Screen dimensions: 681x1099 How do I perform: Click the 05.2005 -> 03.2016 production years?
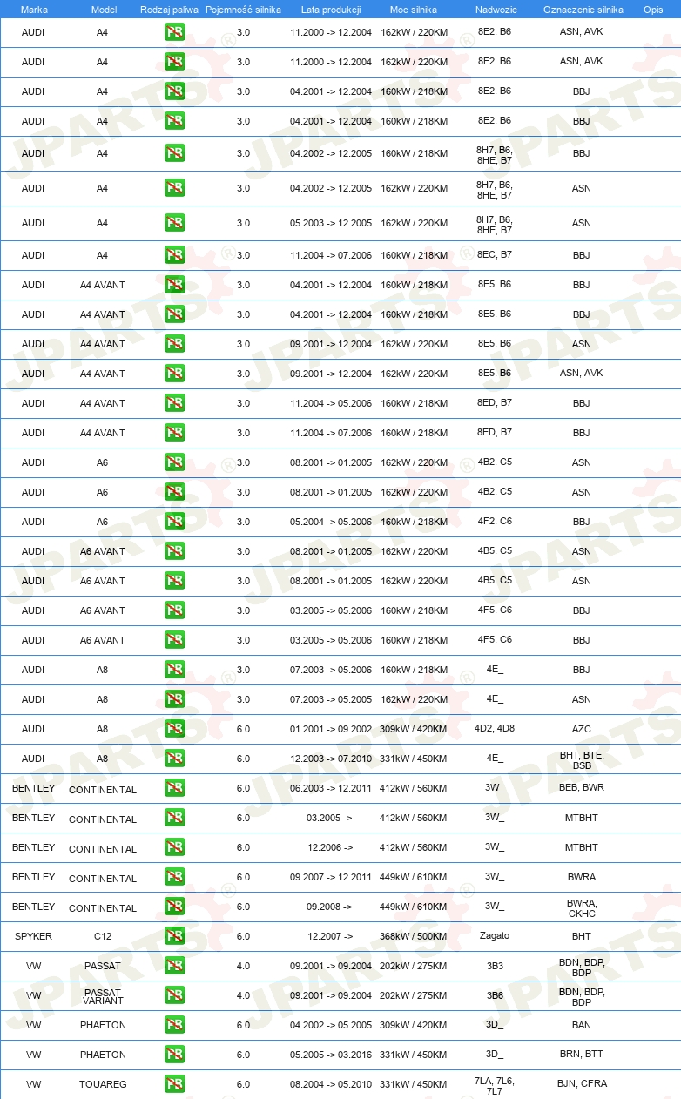(x=331, y=1055)
